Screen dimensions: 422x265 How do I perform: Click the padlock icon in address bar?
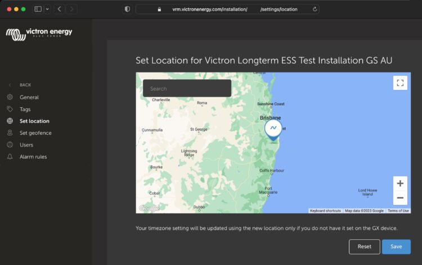tap(159, 10)
